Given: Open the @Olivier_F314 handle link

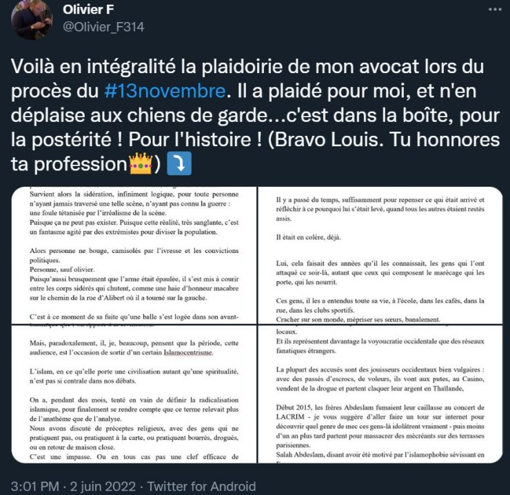Looking at the screenshot, I should coord(103,27).
